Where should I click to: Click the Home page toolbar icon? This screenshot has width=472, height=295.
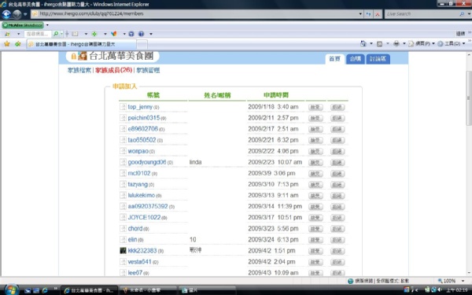point(363,43)
